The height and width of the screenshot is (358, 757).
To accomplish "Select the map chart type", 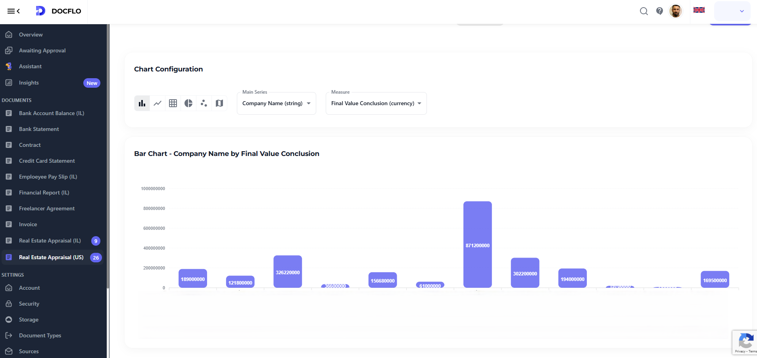I will (219, 103).
